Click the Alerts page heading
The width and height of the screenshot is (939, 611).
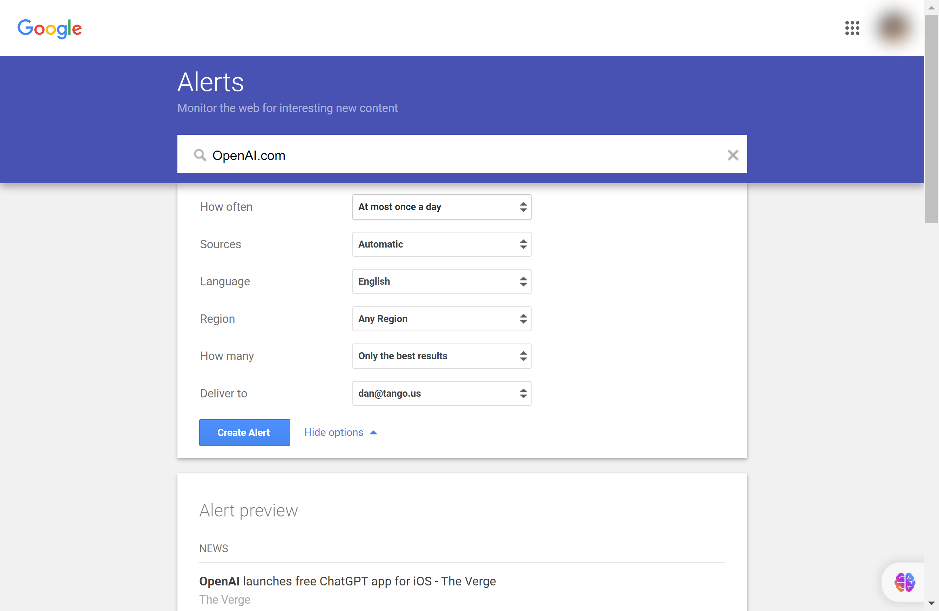211,82
